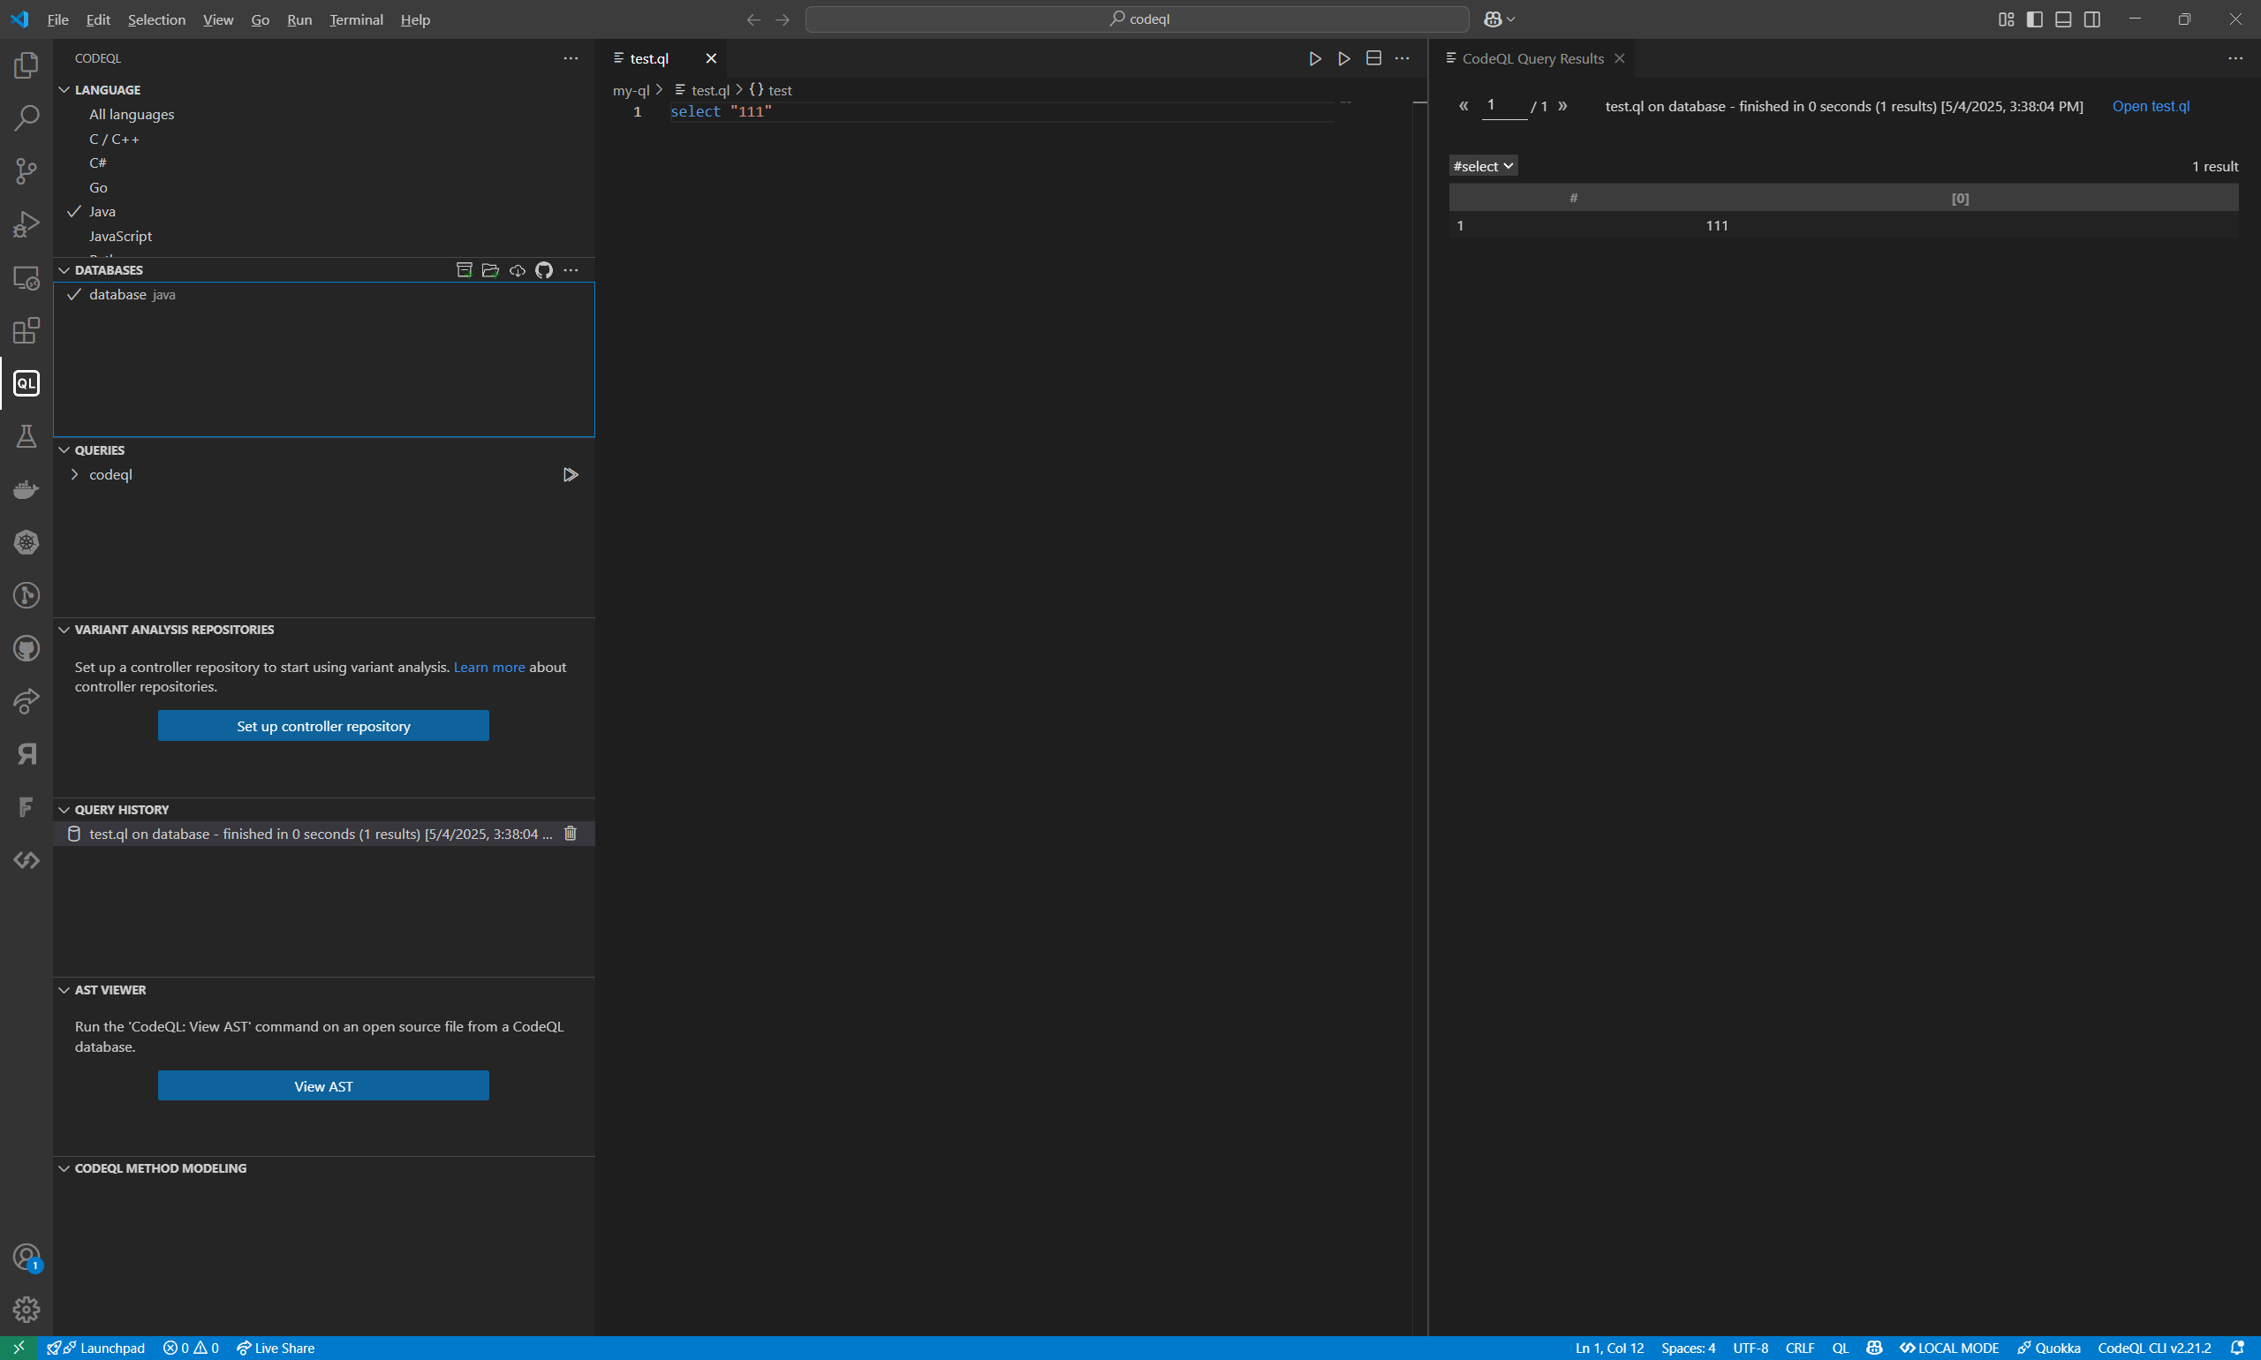The height and width of the screenshot is (1360, 2261).
Task: Open the Accounts menu icon
Action: (26, 1257)
